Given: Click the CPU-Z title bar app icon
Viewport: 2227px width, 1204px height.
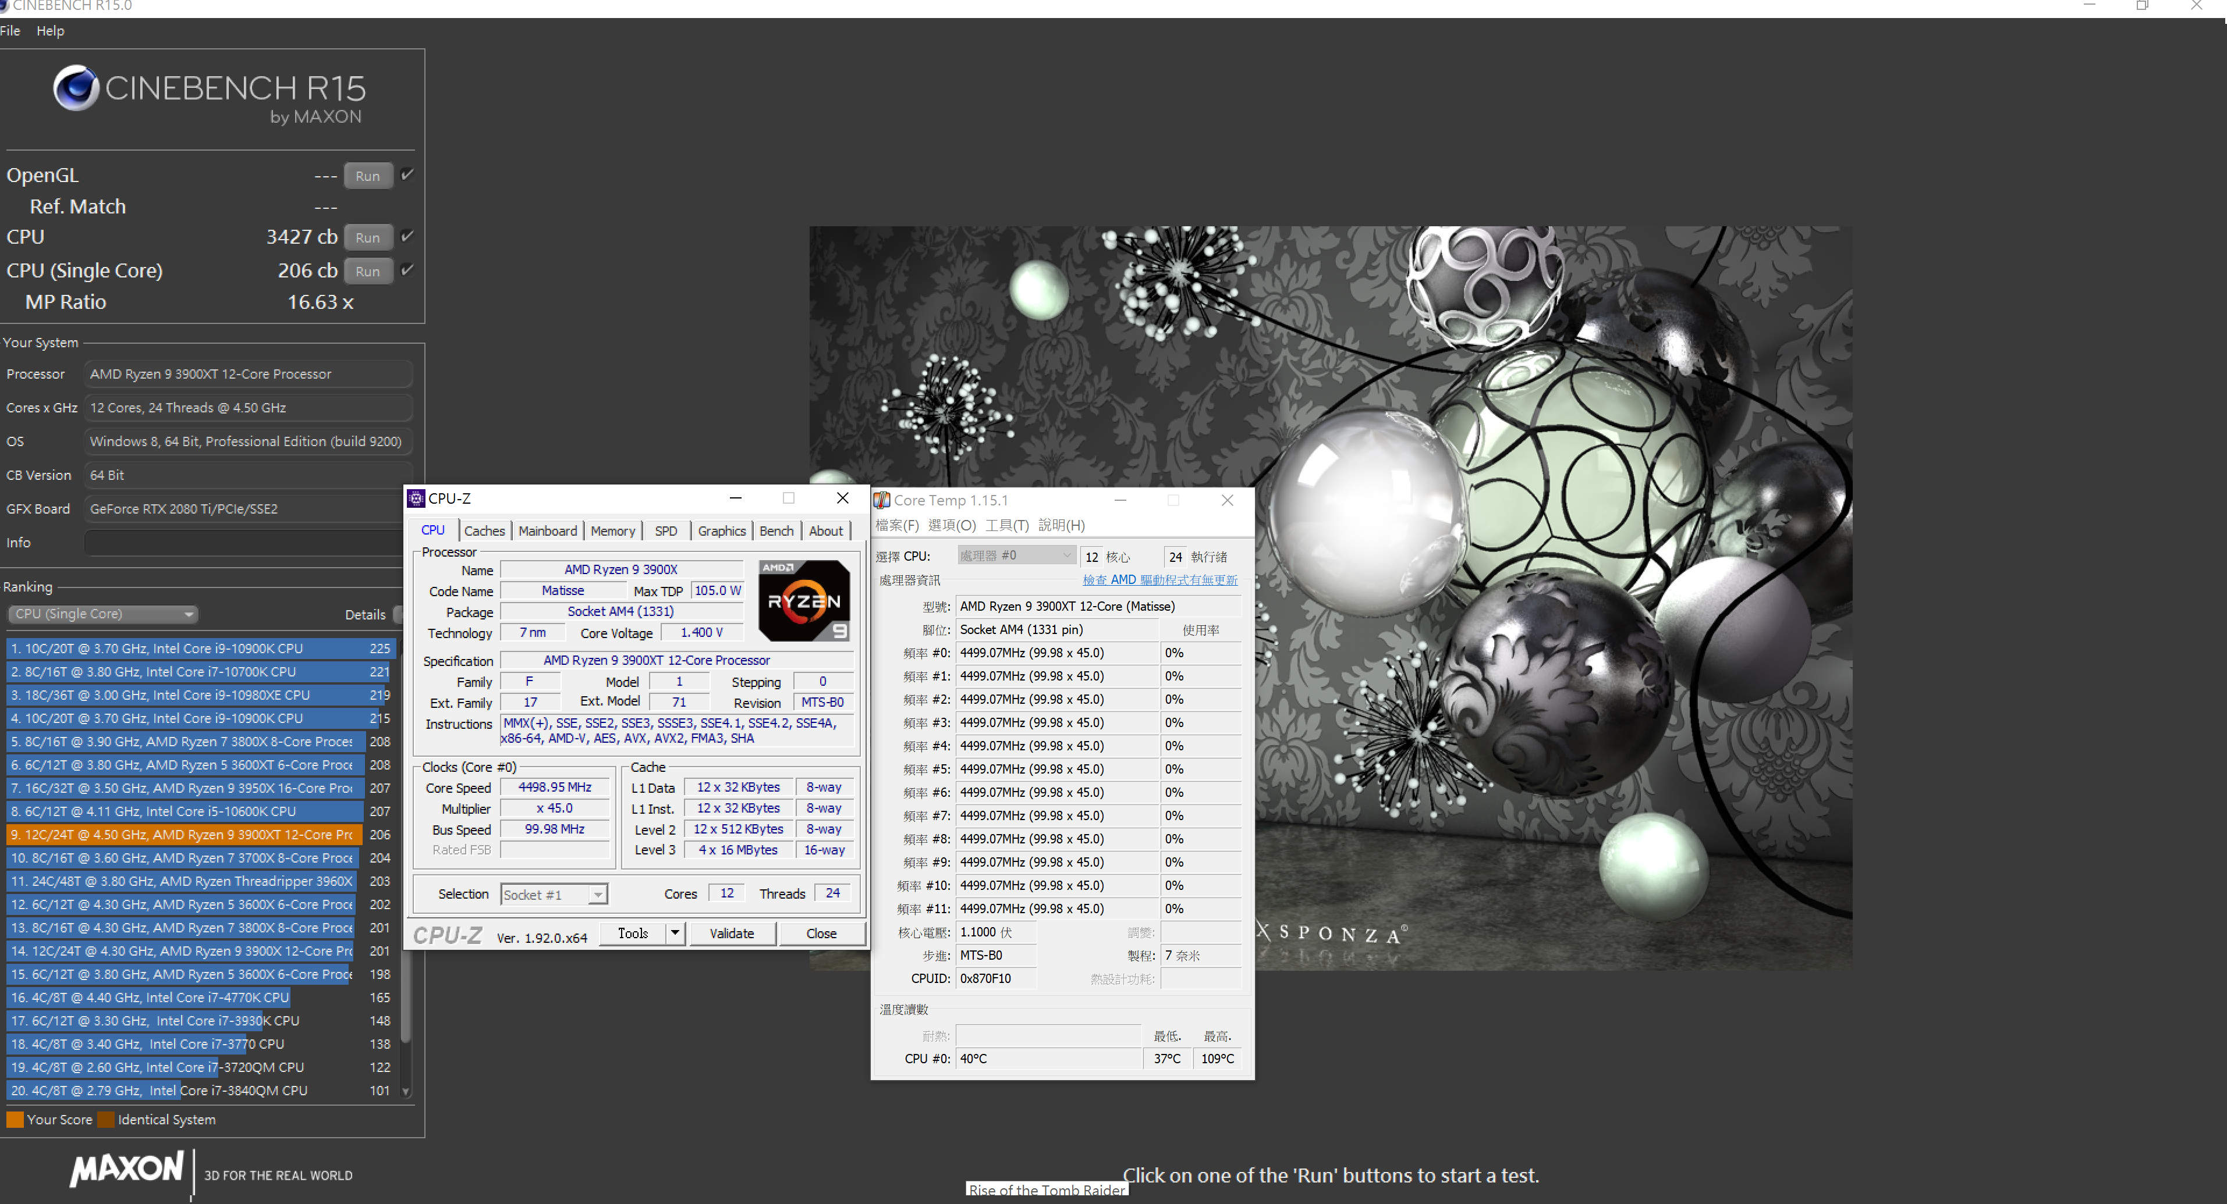Looking at the screenshot, I should pyautogui.click(x=416, y=498).
